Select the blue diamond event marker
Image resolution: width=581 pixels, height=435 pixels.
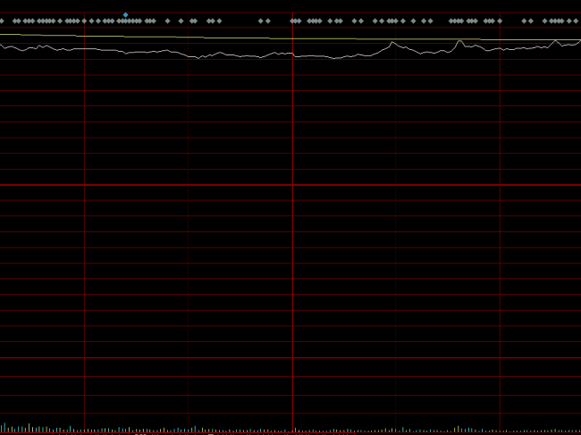tap(126, 15)
